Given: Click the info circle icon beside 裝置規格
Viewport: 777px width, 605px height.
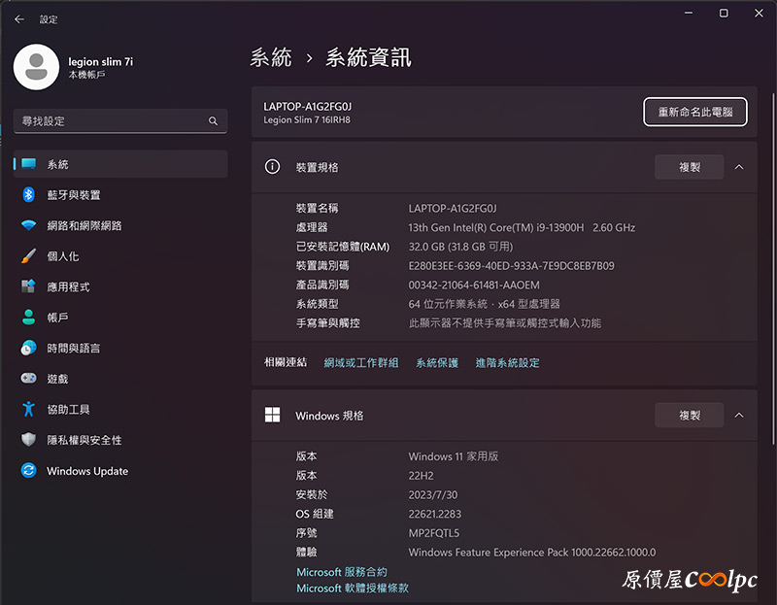Looking at the screenshot, I should point(272,167).
